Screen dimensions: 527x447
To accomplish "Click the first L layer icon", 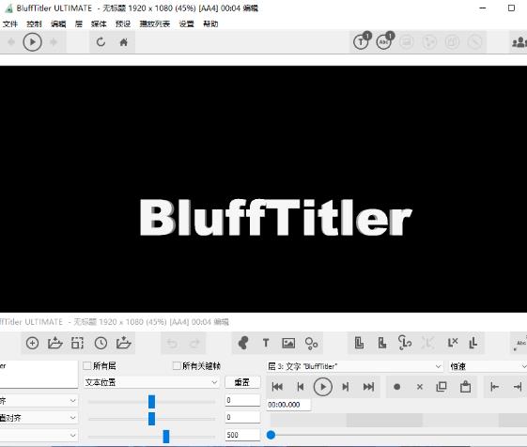I will 359,343.
